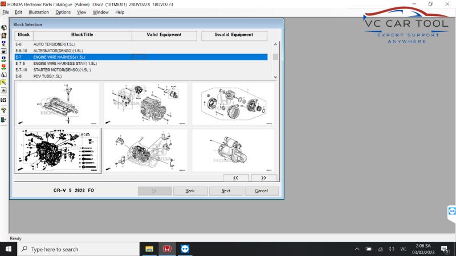456x256 pixels.
Task: Select the starter motor illustration thumbnail
Action: pos(233,150)
